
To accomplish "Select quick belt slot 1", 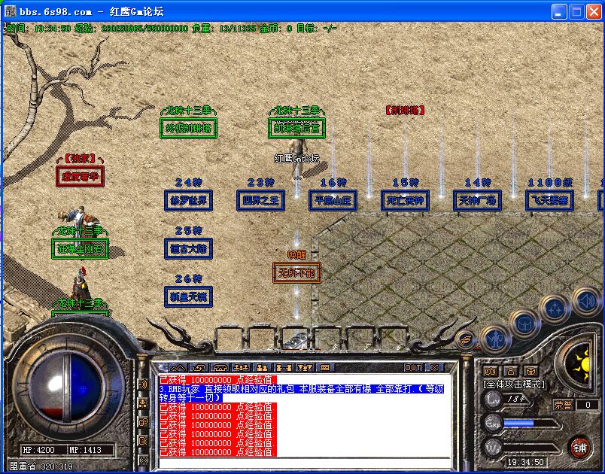I will [229, 338].
